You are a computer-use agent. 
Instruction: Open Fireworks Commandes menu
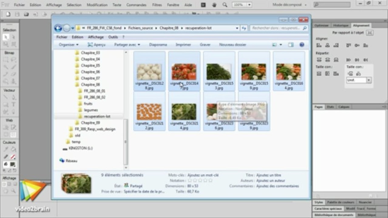pyautogui.click(x=136, y=5)
